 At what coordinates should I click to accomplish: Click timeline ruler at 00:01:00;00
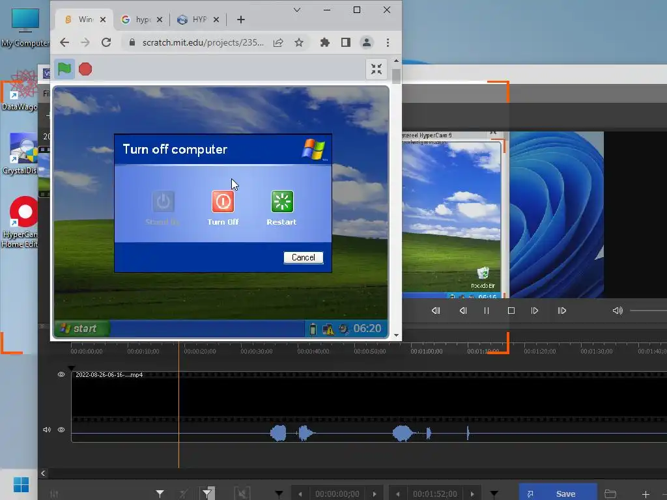[x=427, y=351]
